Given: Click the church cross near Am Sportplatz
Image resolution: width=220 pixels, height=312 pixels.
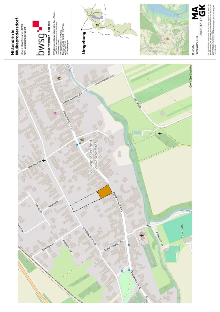Looking at the screenshot, I should [x=142, y=236].
